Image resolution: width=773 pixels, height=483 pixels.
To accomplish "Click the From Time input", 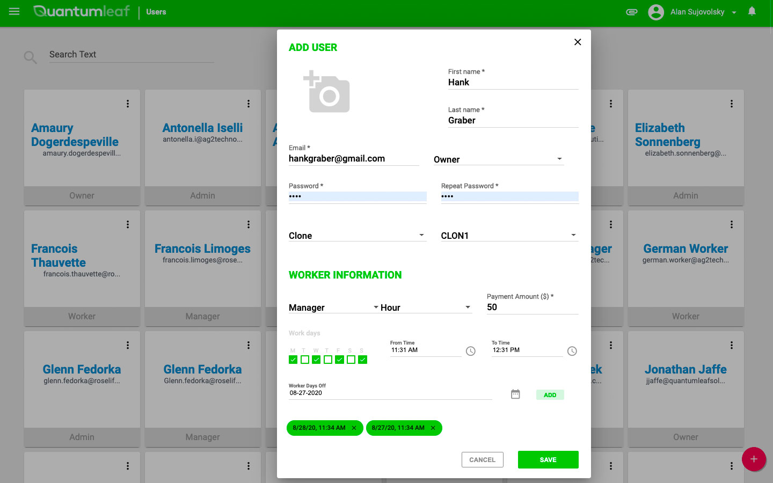I will point(426,350).
